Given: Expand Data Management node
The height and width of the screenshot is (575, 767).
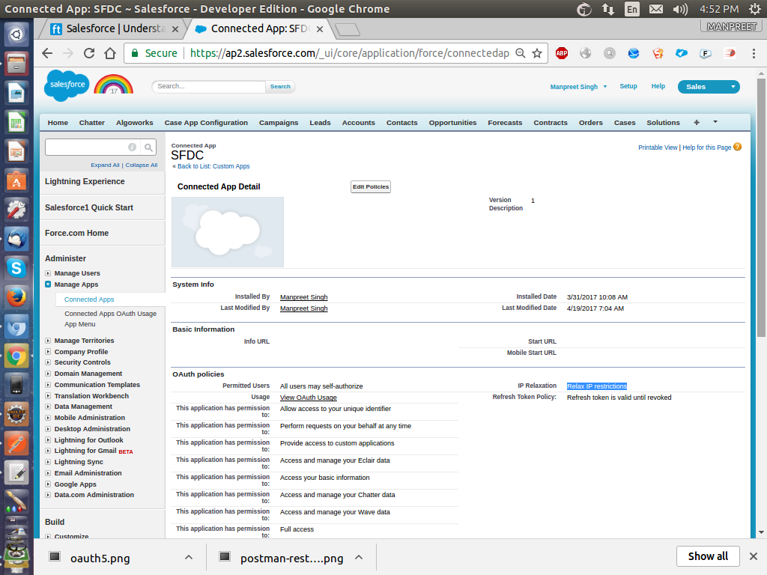Looking at the screenshot, I should point(48,407).
